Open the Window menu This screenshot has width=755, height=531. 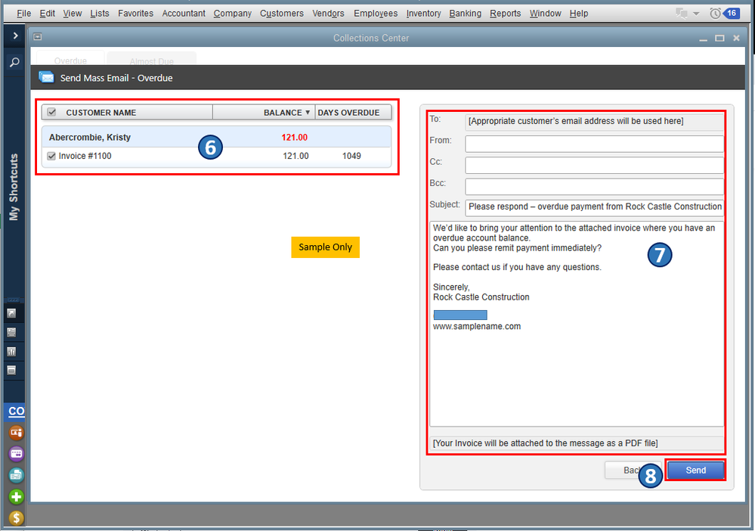[545, 14]
